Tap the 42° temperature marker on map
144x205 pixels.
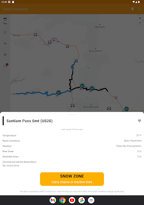58,92
